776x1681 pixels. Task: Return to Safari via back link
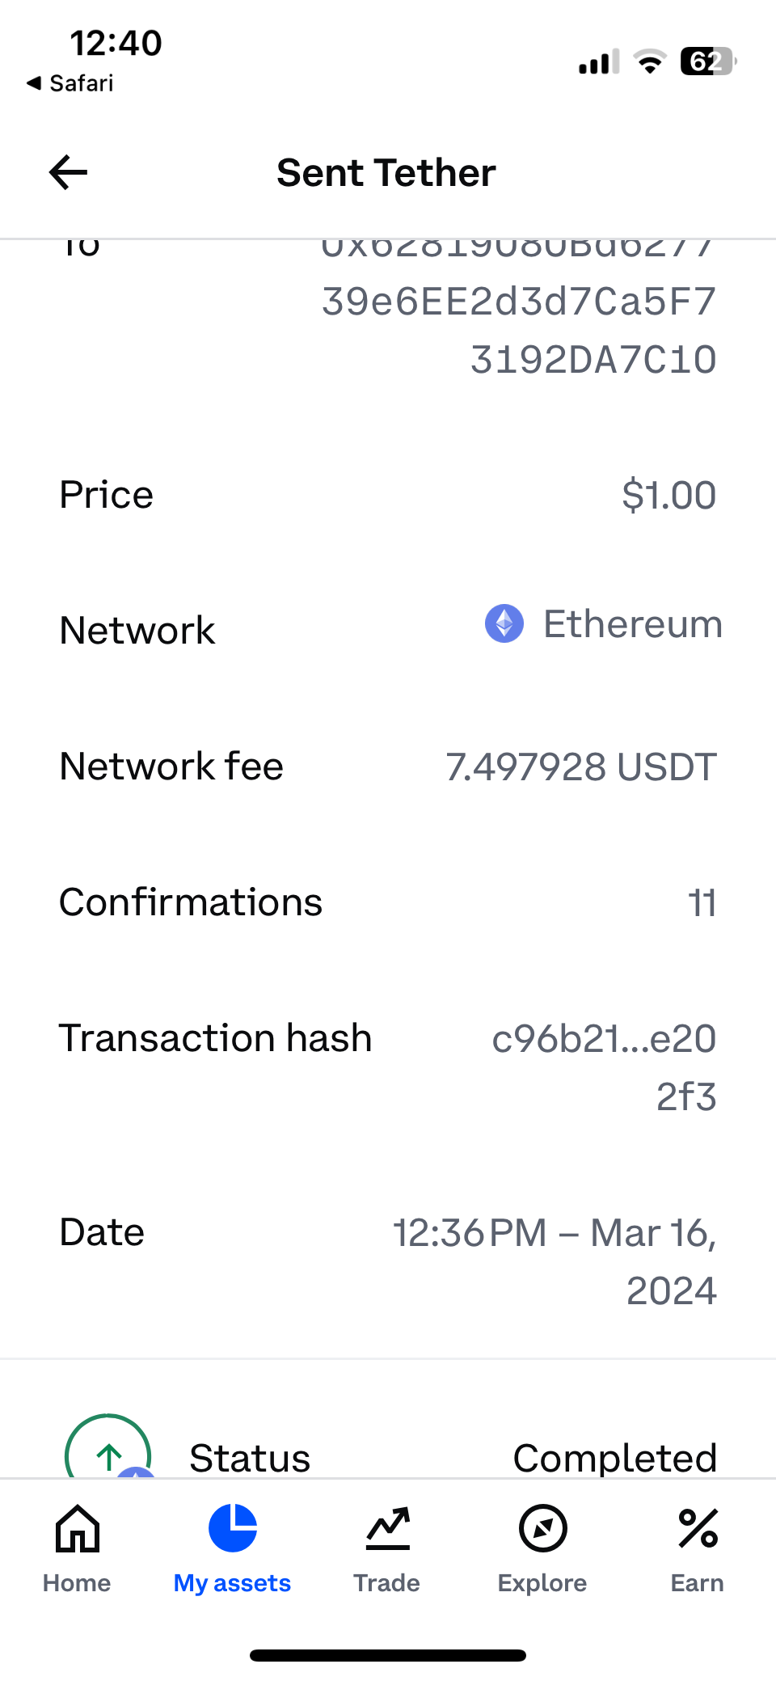point(70,83)
